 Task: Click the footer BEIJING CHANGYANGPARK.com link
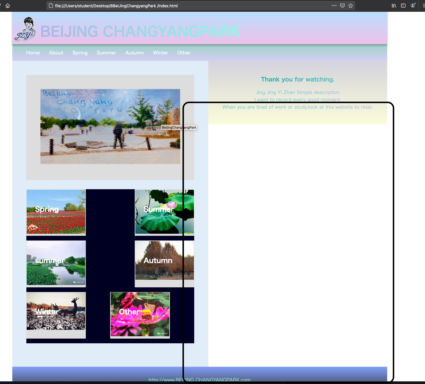click(x=199, y=380)
